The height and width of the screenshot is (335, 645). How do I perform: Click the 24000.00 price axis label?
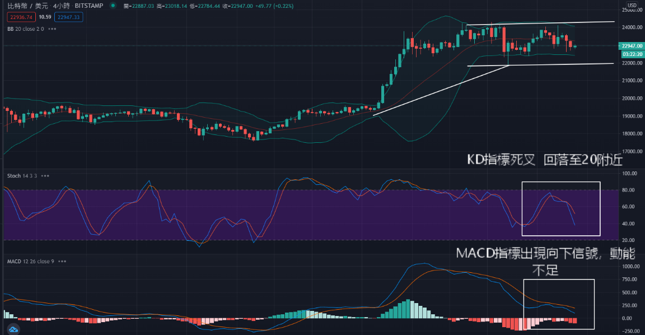click(x=632, y=27)
